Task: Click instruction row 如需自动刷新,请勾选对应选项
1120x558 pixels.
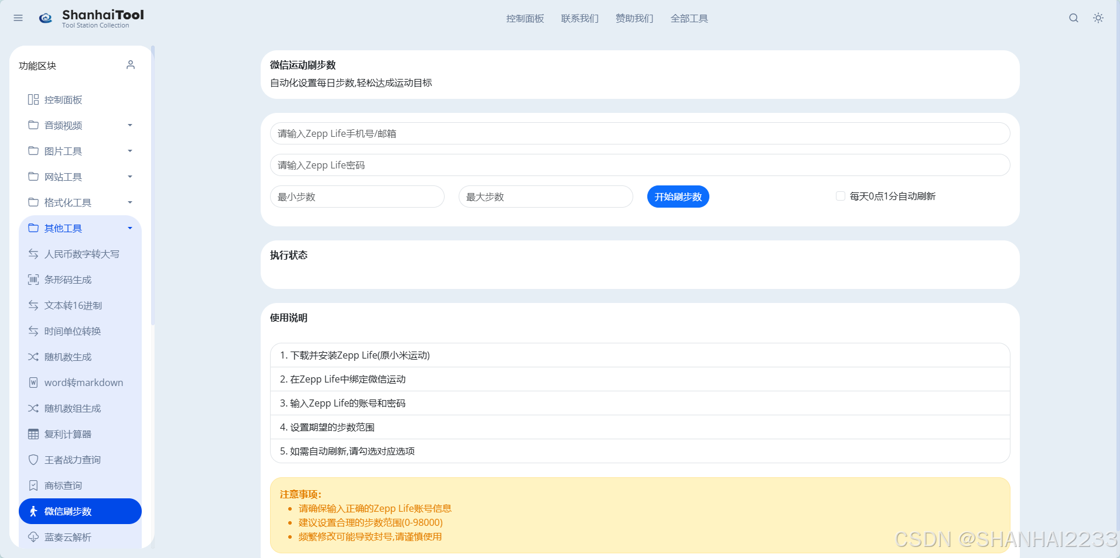Action: [x=640, y=451]
